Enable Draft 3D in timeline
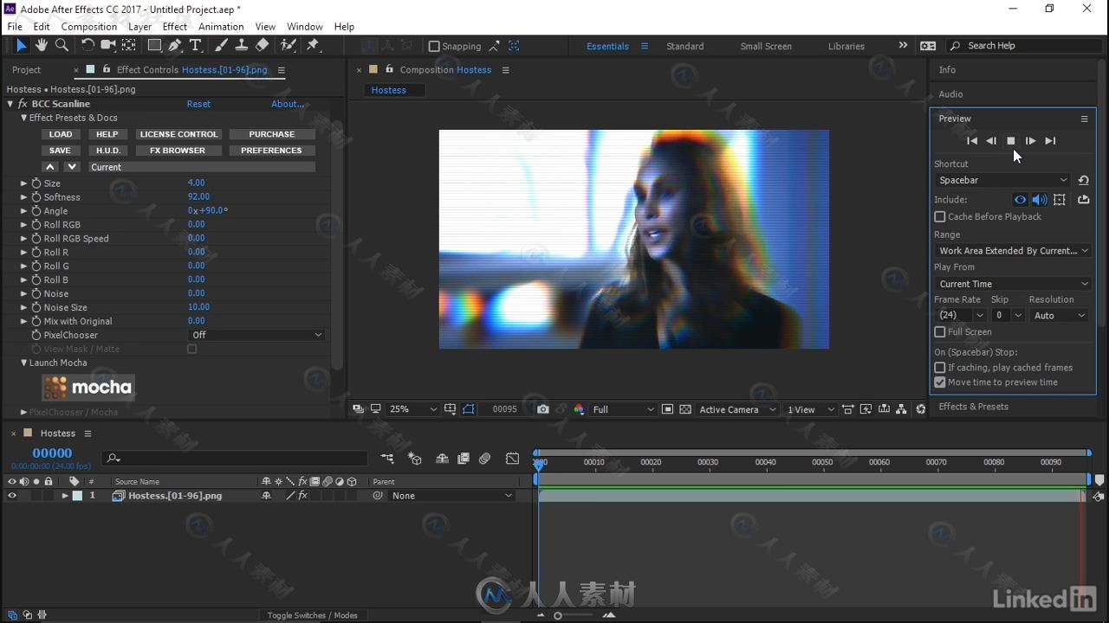The width and height of the screenshot is (1109, 623). pos(415,459)
